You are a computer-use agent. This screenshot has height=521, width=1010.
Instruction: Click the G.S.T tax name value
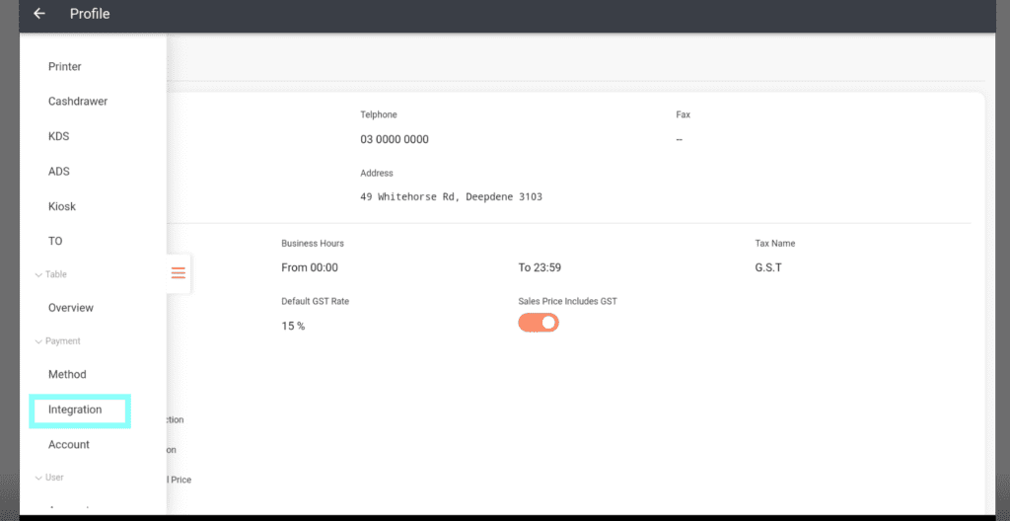click(x=769, y=267)
